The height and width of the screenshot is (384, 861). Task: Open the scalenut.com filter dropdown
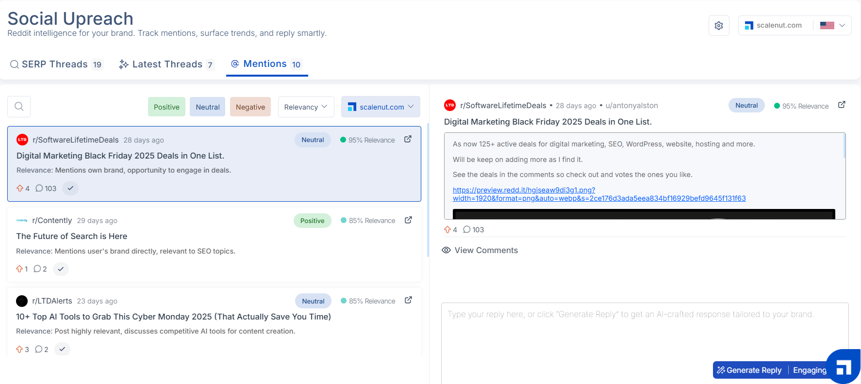pyautogui.click(x=381, y=107)
